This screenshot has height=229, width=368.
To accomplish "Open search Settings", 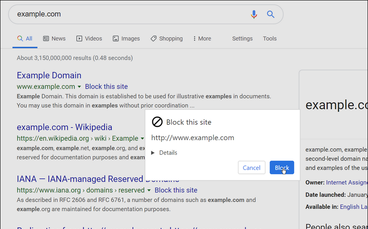I will tap(242, 39).
